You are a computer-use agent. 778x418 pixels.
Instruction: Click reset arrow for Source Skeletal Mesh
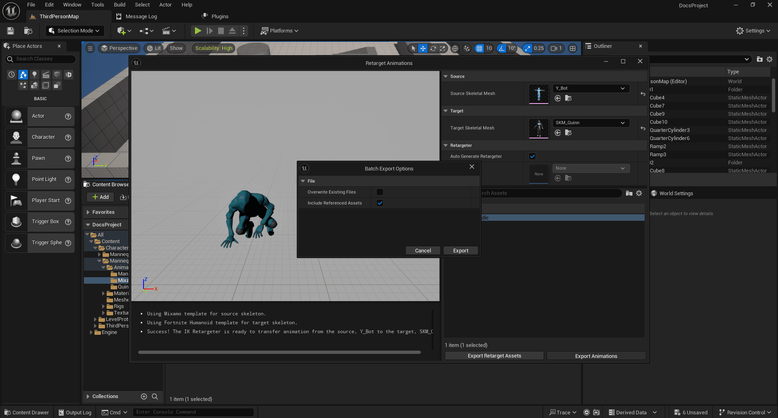click(x=643, y=94)
